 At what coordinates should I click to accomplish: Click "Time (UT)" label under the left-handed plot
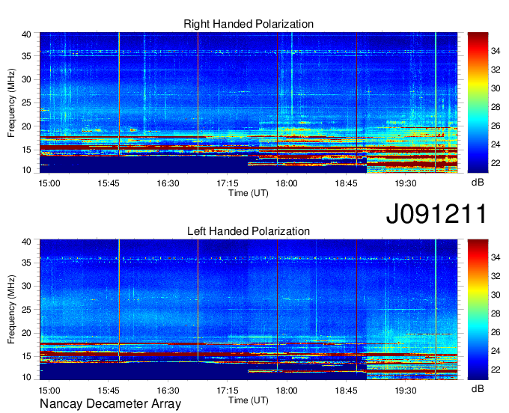tap(249, 400)
